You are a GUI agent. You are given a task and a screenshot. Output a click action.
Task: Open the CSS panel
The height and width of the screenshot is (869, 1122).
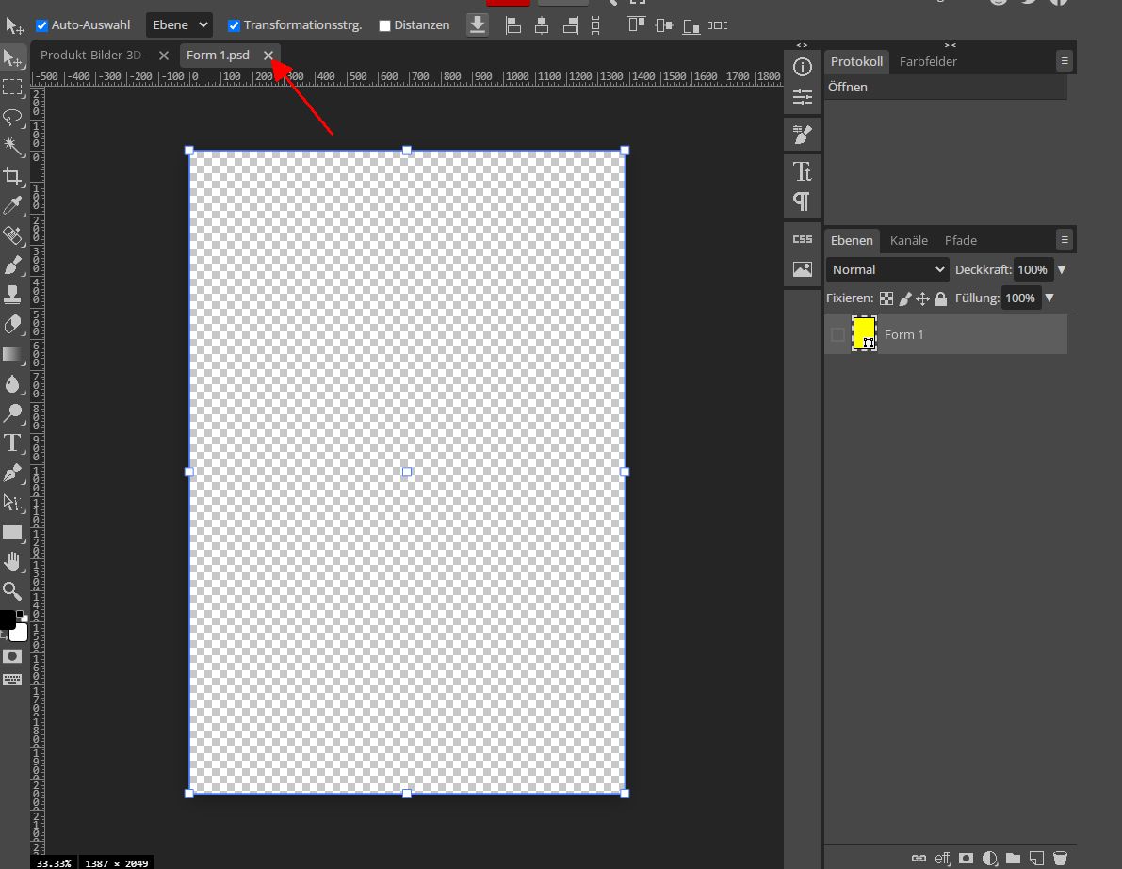click(802, 238)
